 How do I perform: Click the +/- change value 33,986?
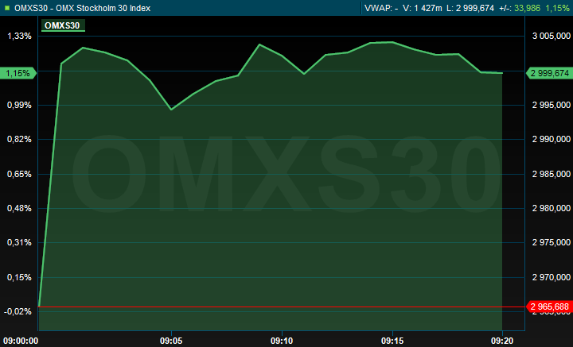coord(528,8)
